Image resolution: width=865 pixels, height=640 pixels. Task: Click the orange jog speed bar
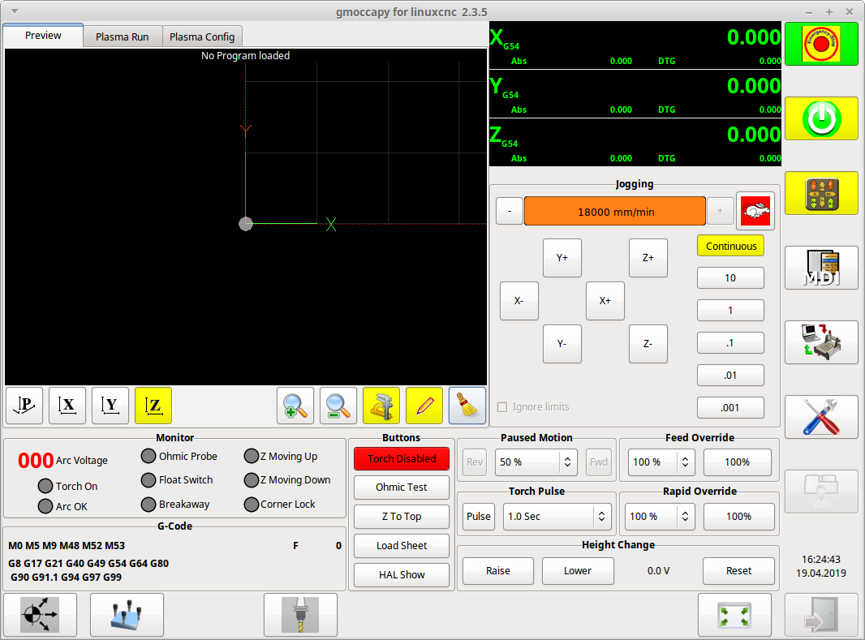coord(615,212)
